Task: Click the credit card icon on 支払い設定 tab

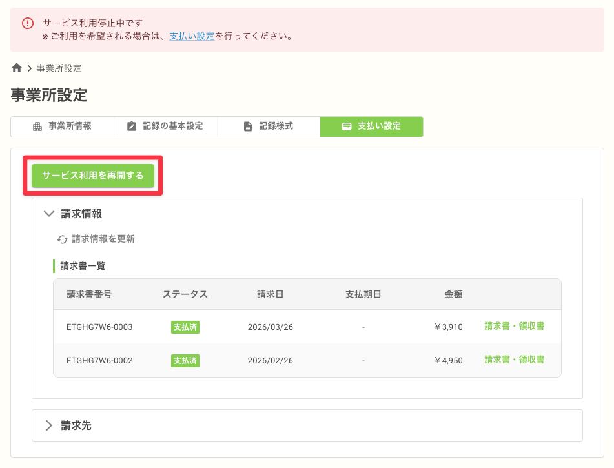Action: click(347, 127)
